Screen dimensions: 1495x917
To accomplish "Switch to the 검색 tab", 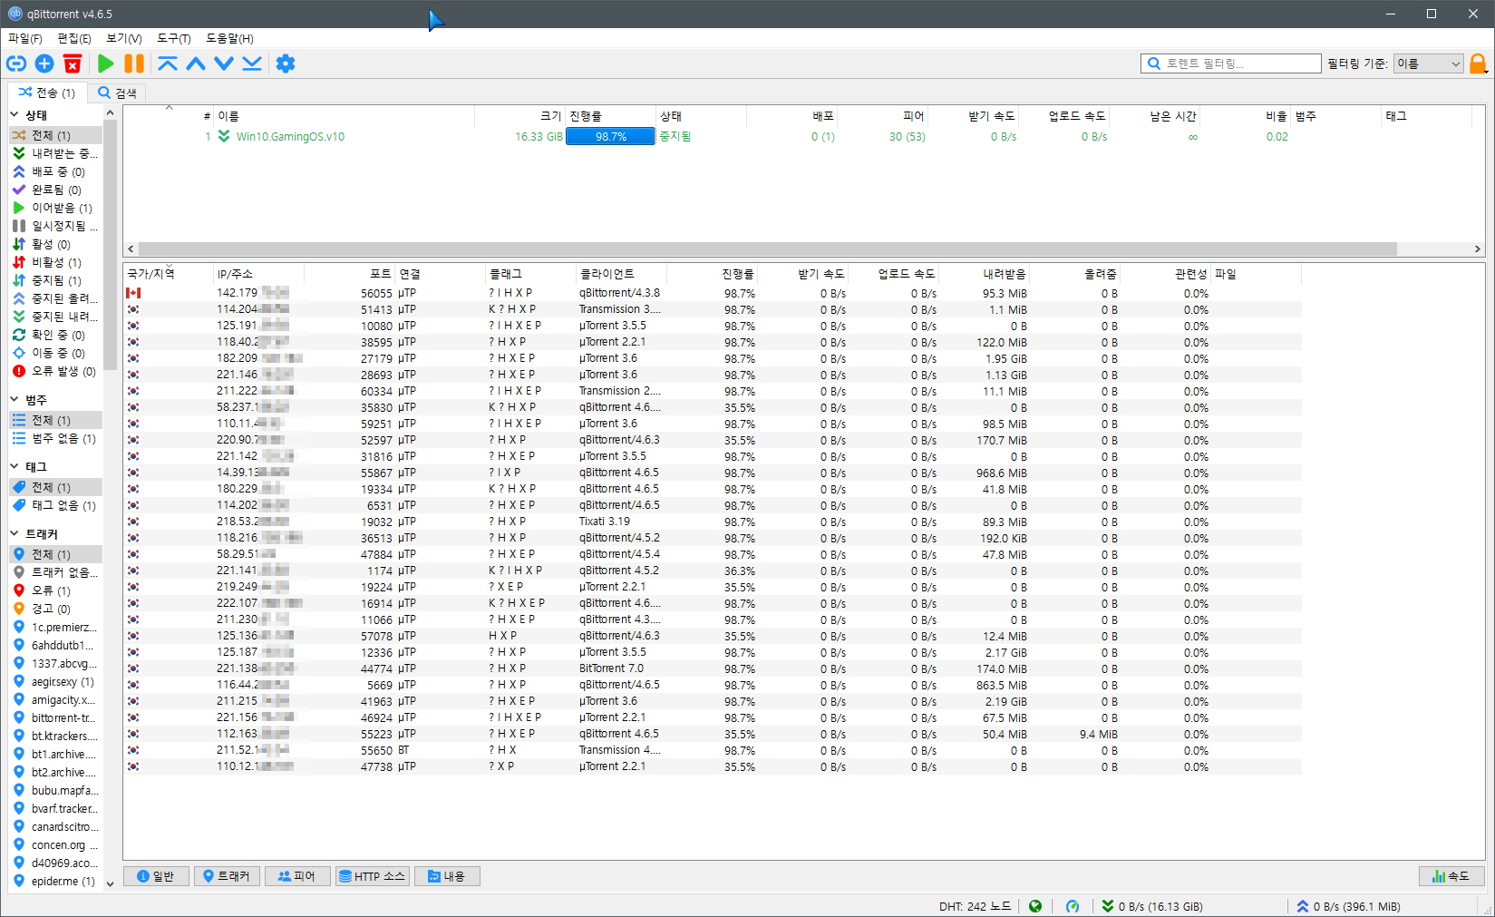I will [x=118, y=93].
